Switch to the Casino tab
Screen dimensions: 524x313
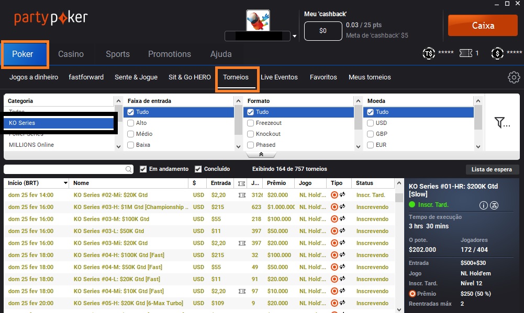pyautogui.click(x=71, y=54)
